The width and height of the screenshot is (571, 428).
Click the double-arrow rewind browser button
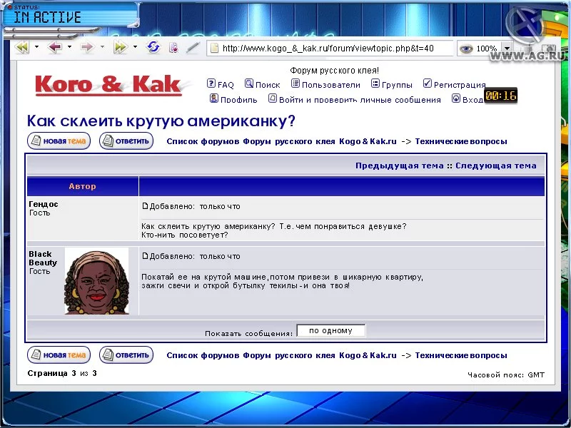tap(22, 47)
